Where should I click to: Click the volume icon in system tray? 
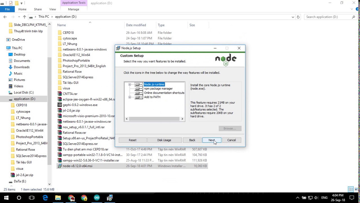(316, 198)
